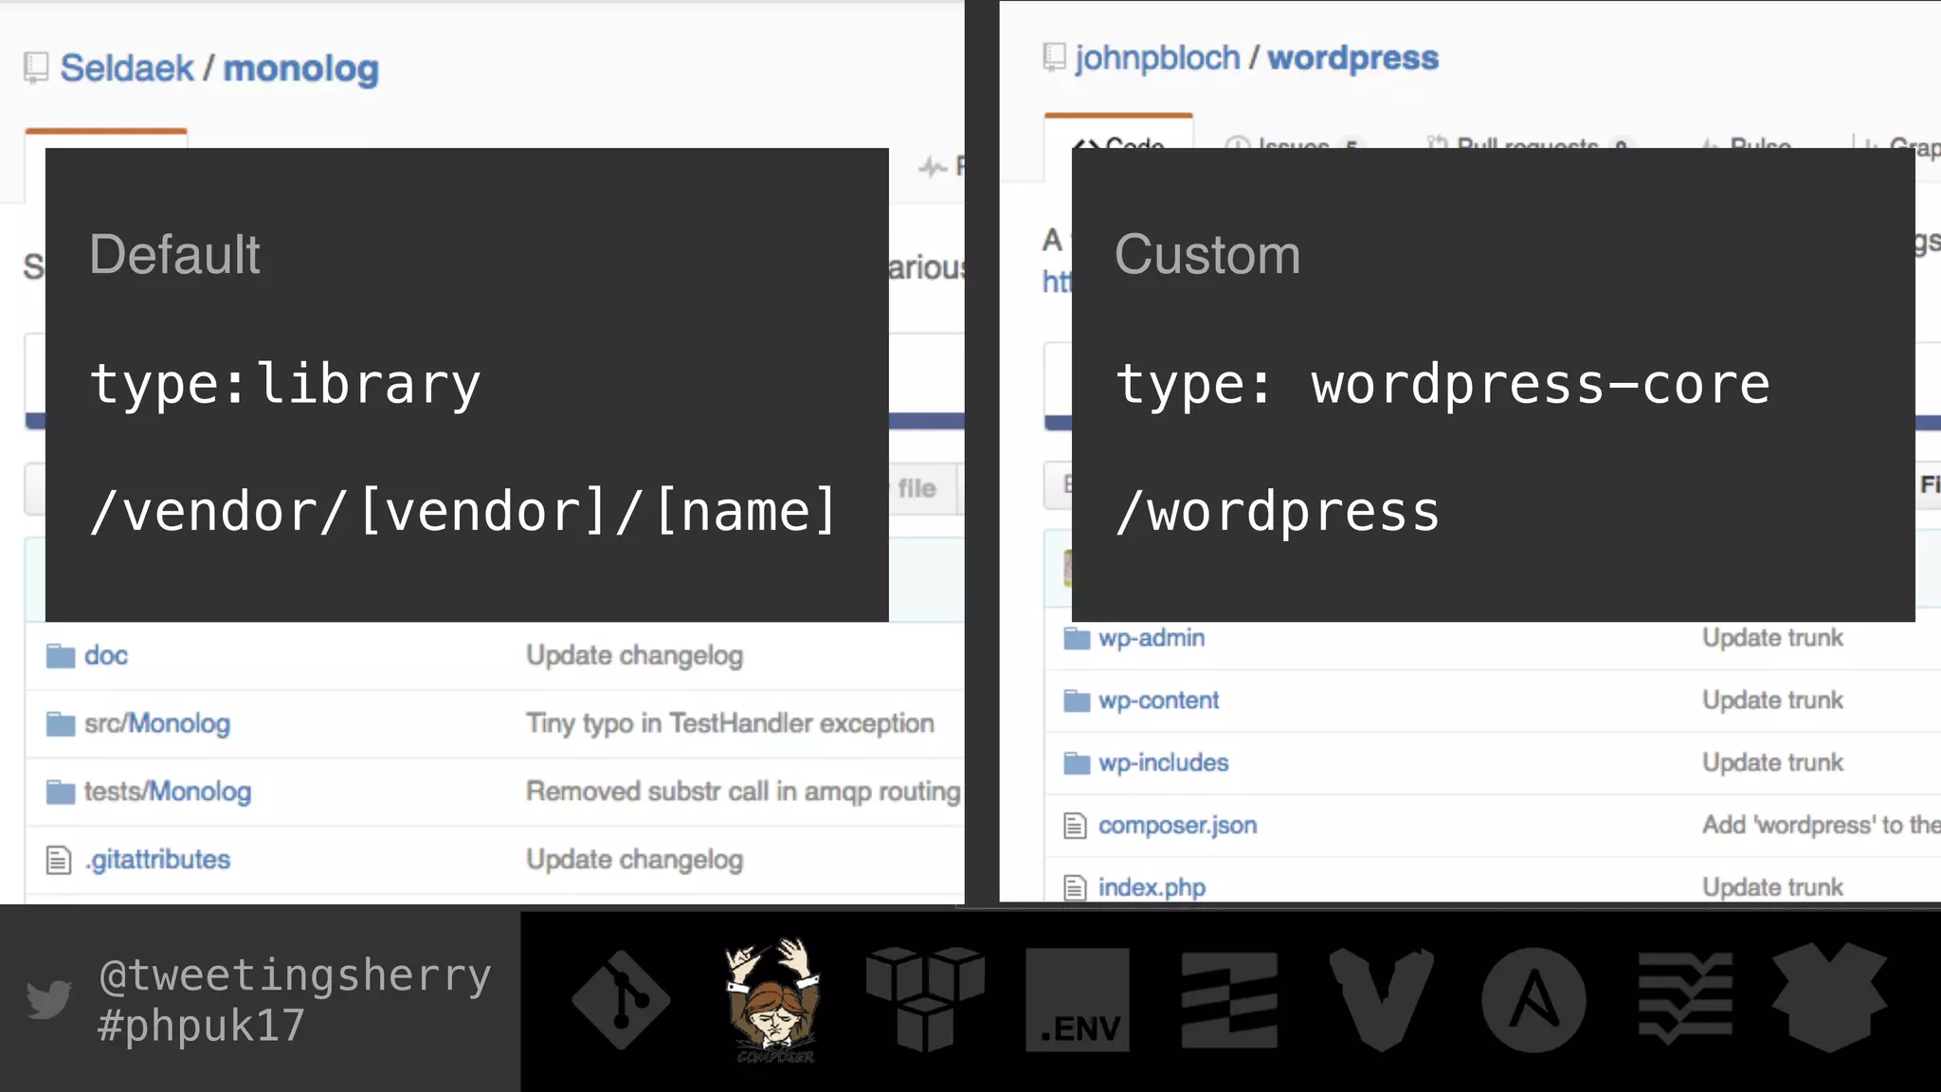Open the monolog repository link
This screenshot has height=1092, width=1941.
click(x=300, y=68)
